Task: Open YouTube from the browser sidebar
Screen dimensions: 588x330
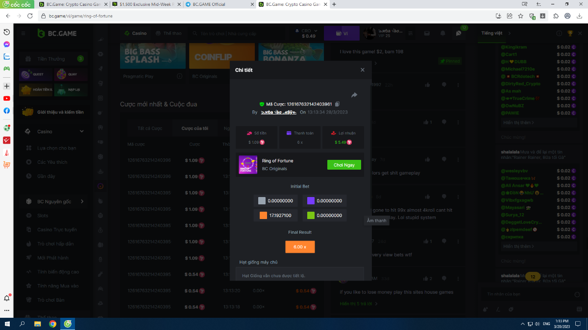Action: (x=7, y=98)
